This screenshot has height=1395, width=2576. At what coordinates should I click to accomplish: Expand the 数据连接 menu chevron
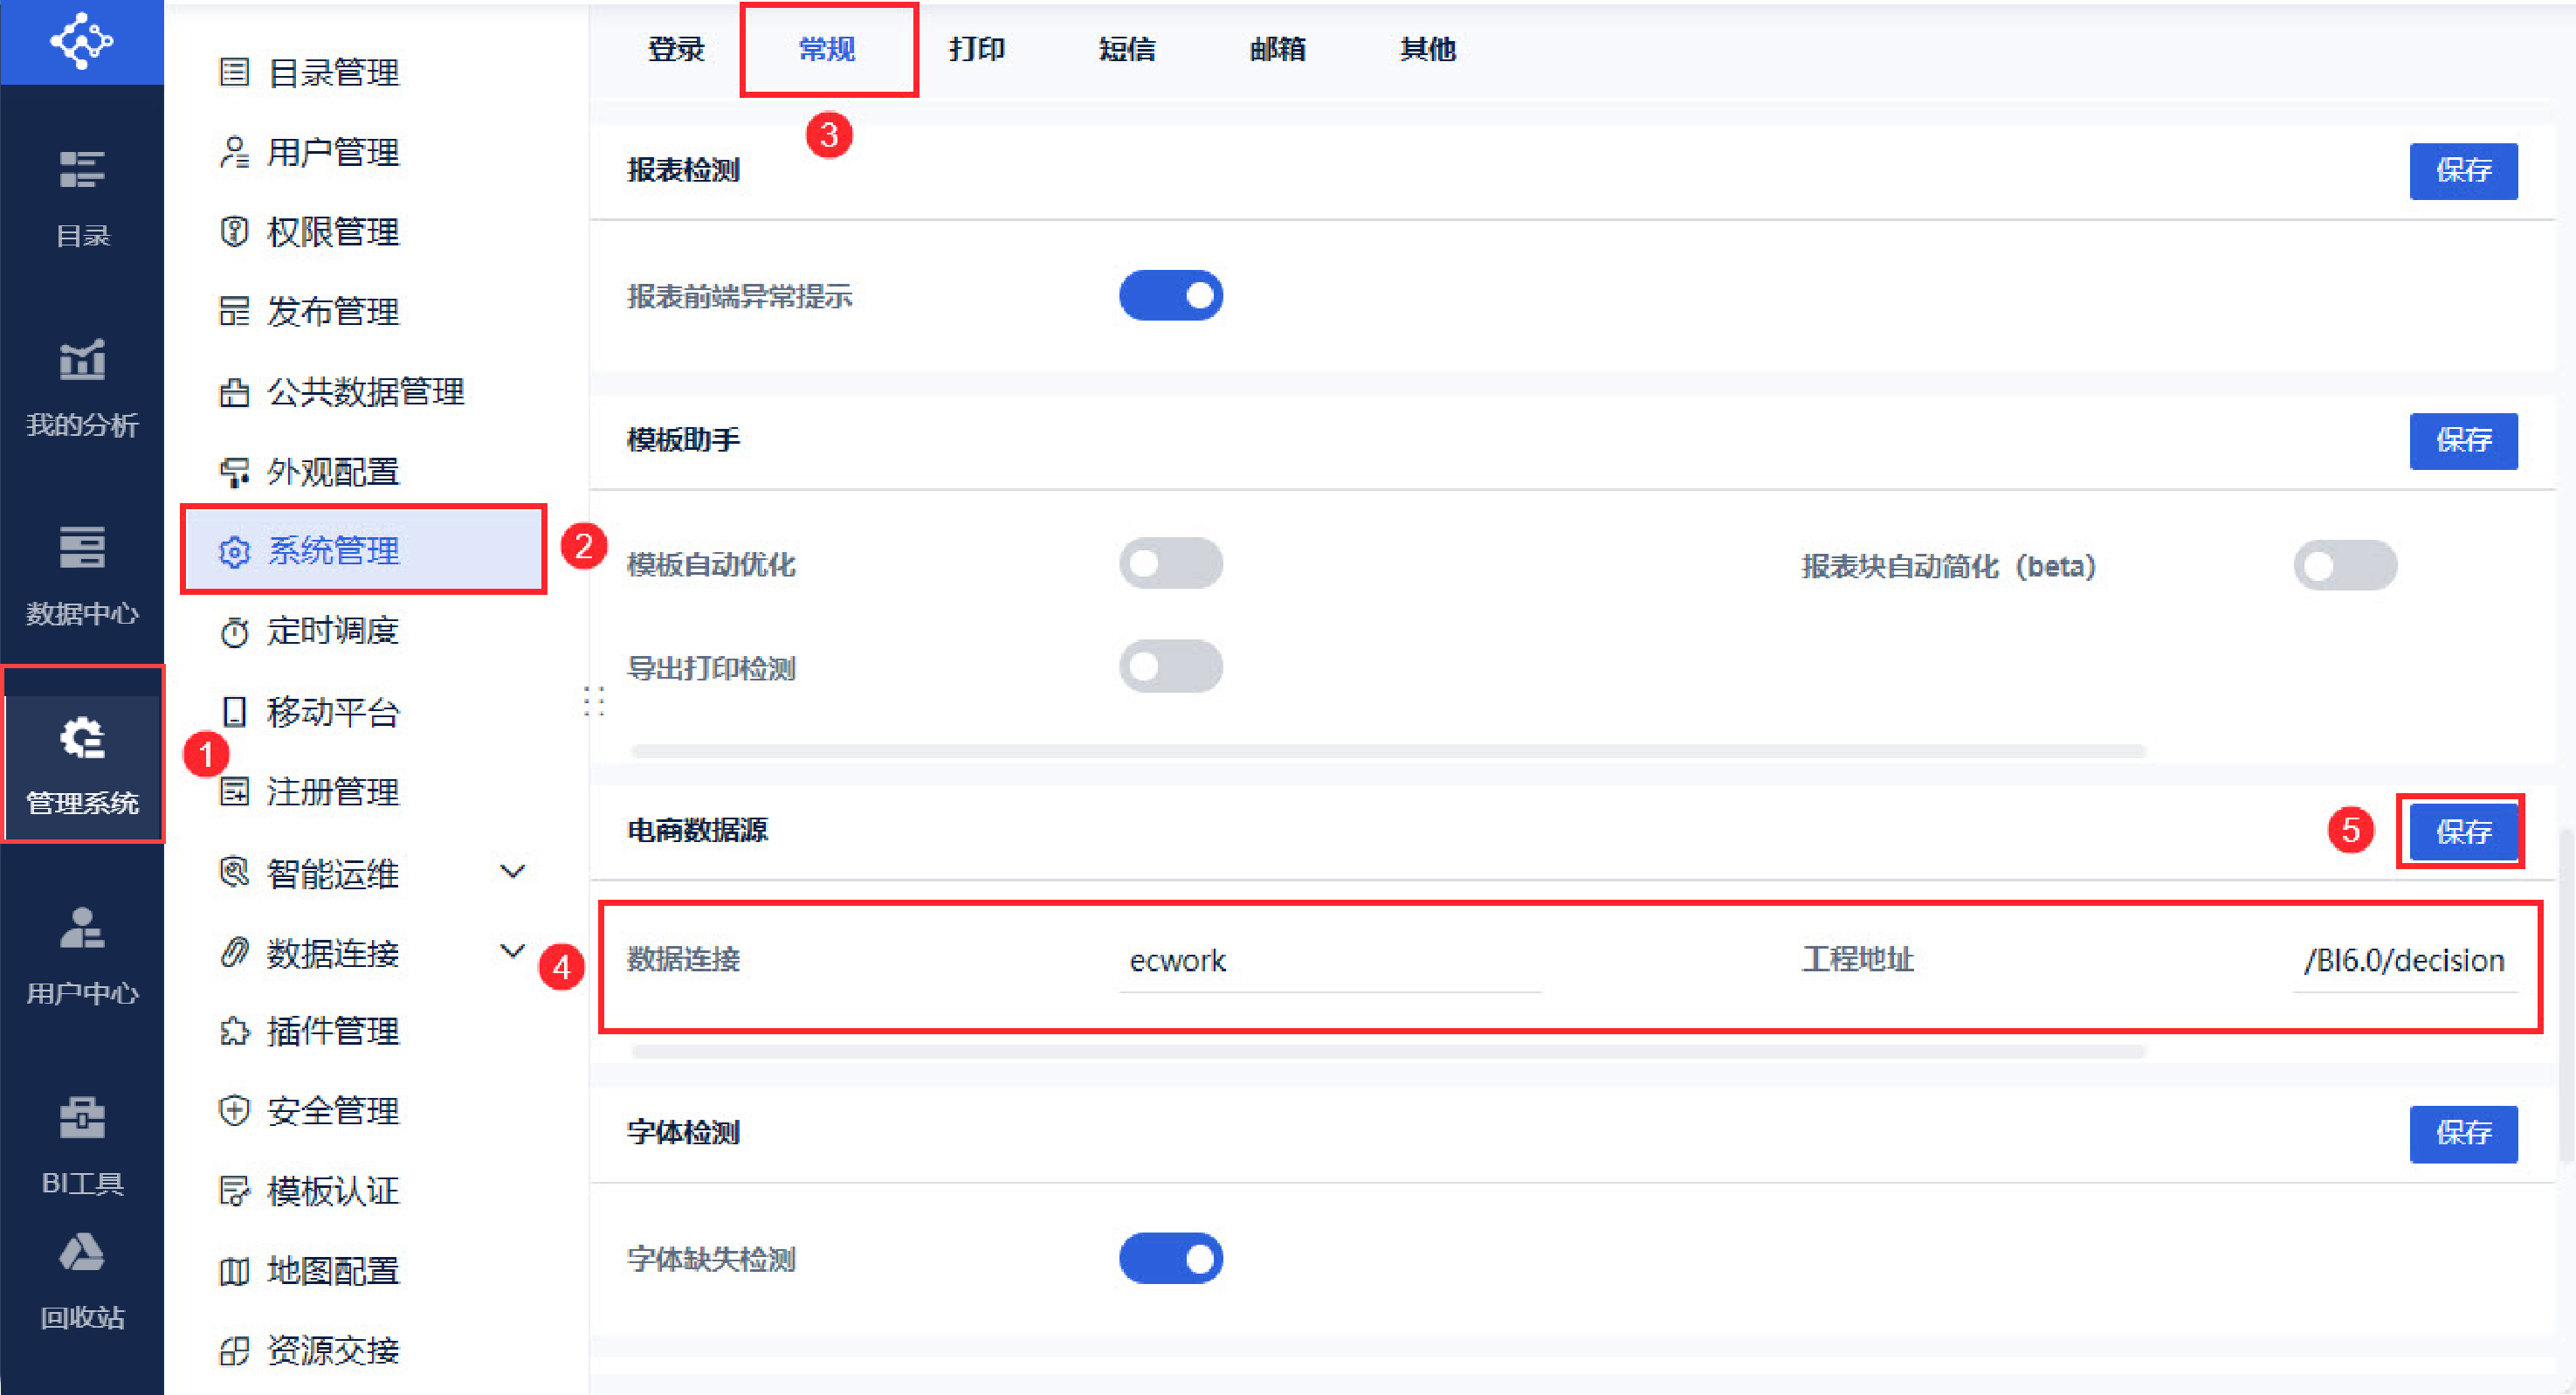512,951
